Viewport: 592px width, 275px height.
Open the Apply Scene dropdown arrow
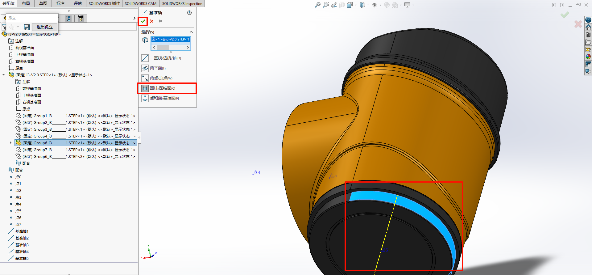[401, 5]
